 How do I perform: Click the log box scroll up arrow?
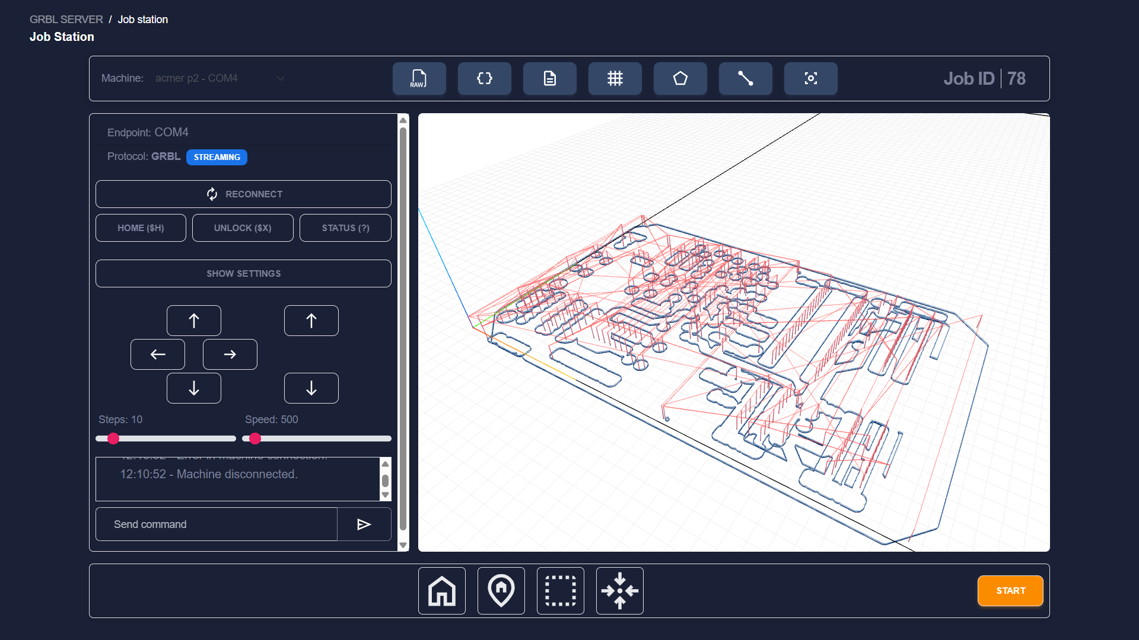point(386,464)
